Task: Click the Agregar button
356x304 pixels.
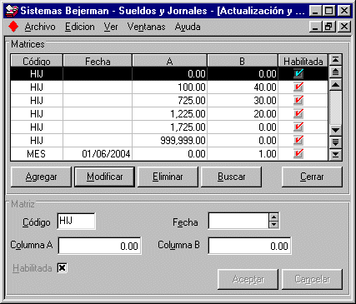Action: (41, 177)
